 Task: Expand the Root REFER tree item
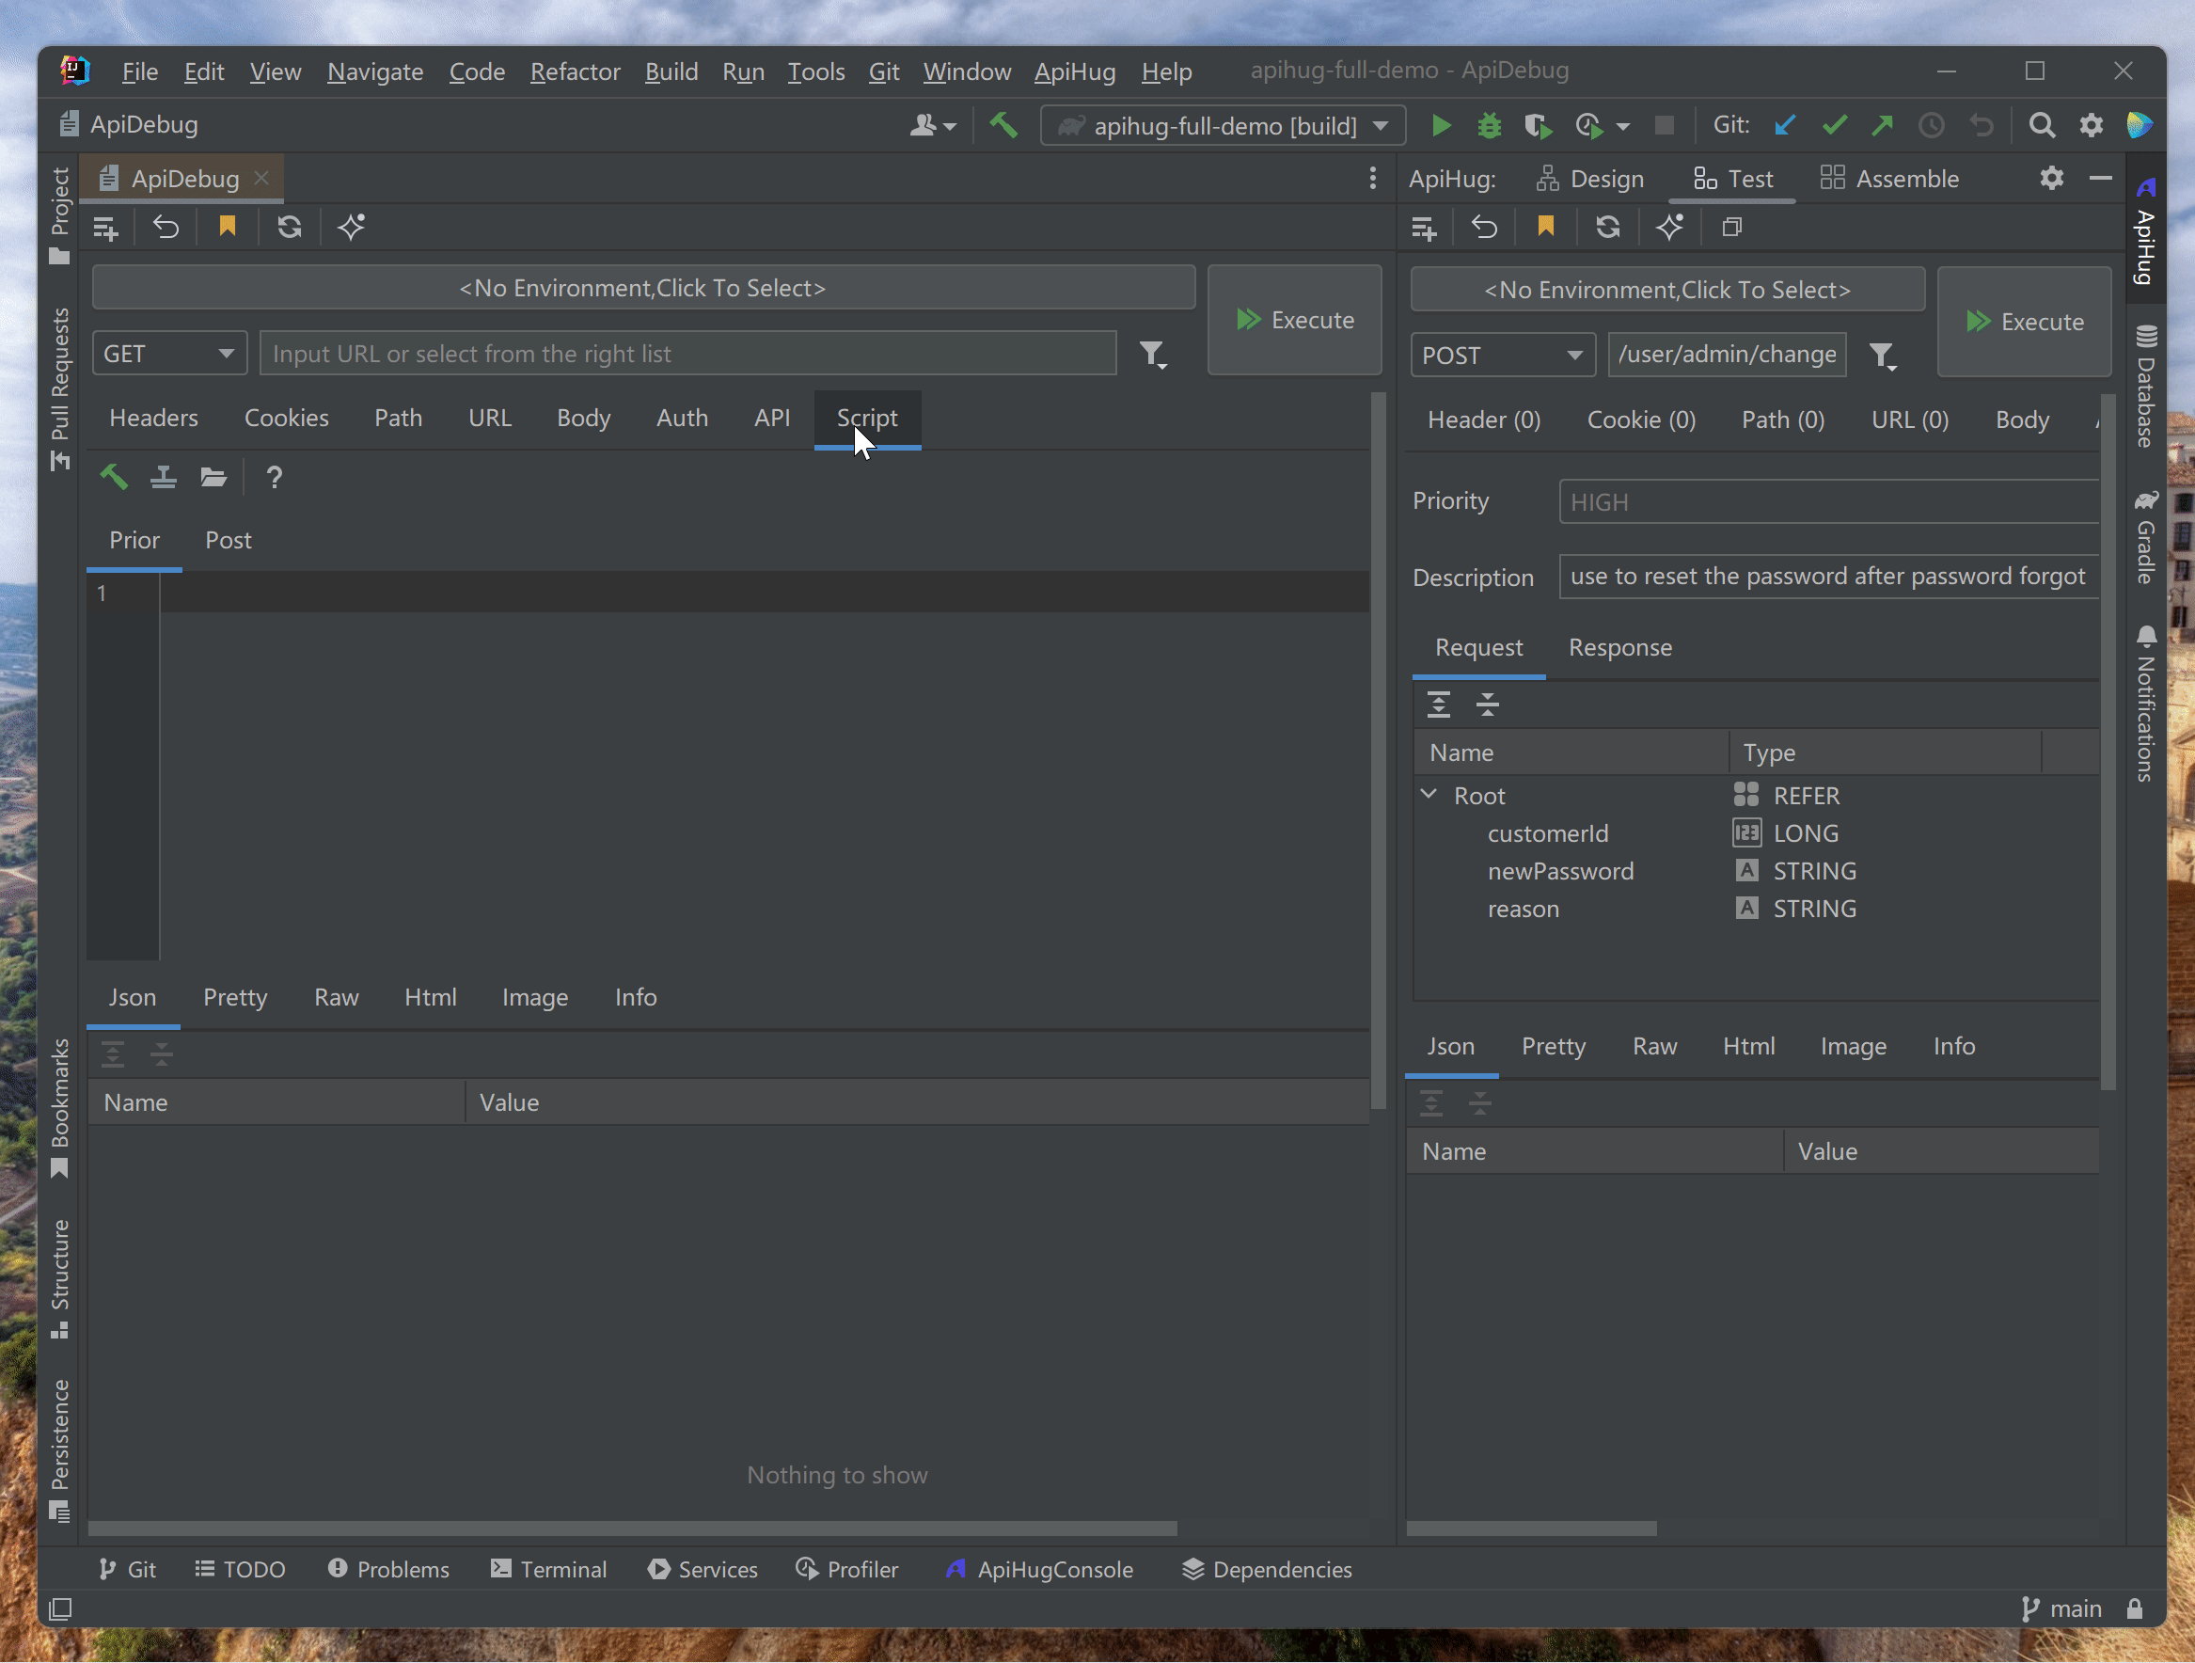tap(1430, 795)
